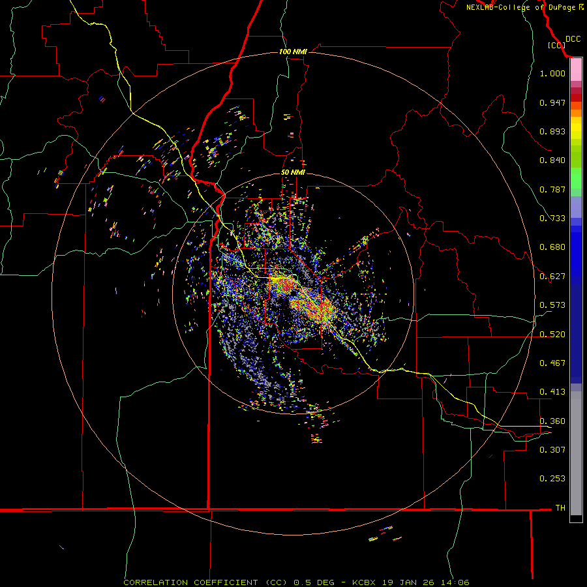The width and height of the screenshot is (587, 587).
Task: Click the [CC] label above color scale
Action: [556, 45]
